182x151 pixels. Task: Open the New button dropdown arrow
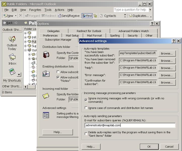[x=16, y=16]
